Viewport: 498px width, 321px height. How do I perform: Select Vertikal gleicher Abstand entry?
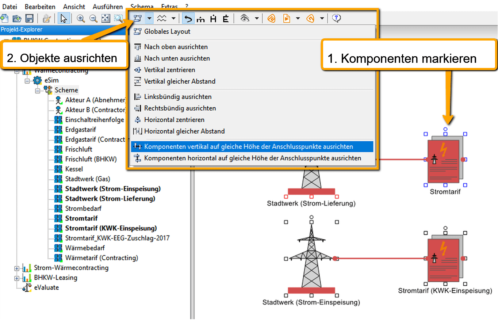pos(252,81)
